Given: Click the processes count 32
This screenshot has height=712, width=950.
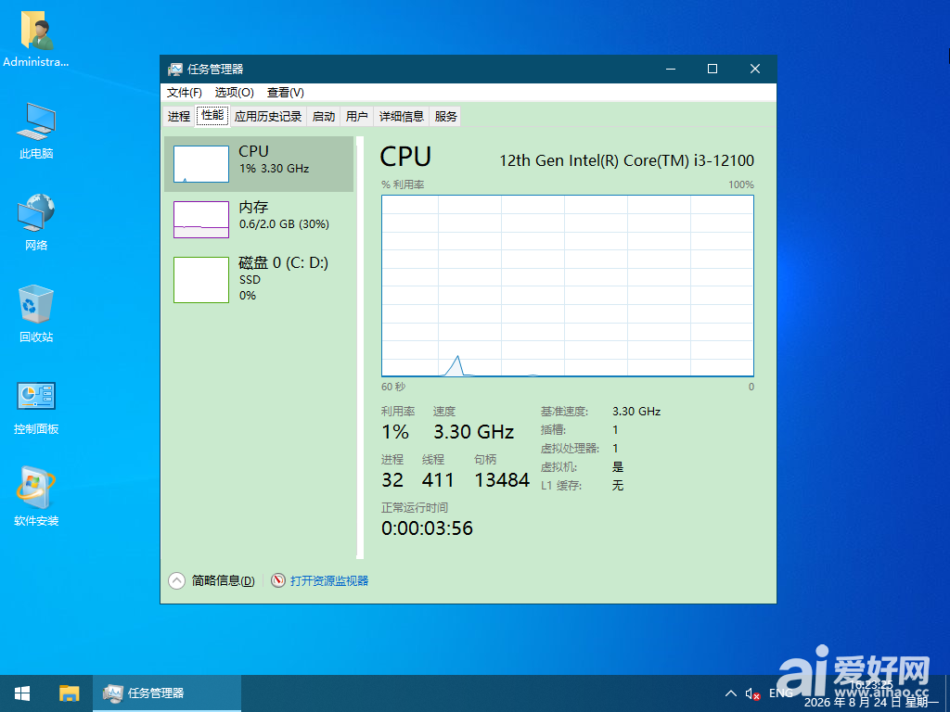Looking at the screenshot, I should pos(392,480).
